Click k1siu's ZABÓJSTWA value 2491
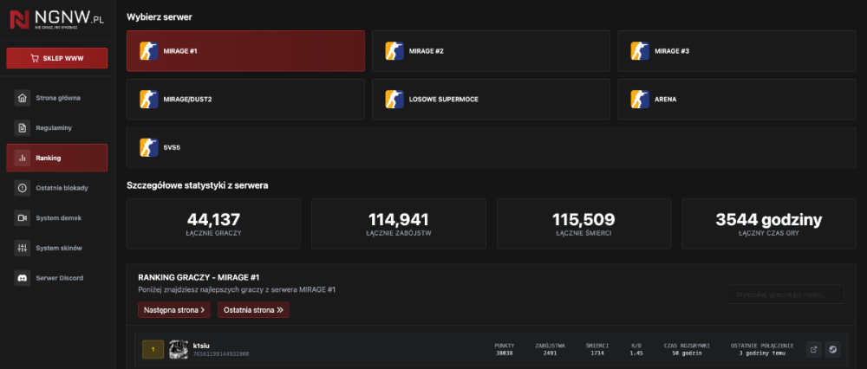 (550, 353)
